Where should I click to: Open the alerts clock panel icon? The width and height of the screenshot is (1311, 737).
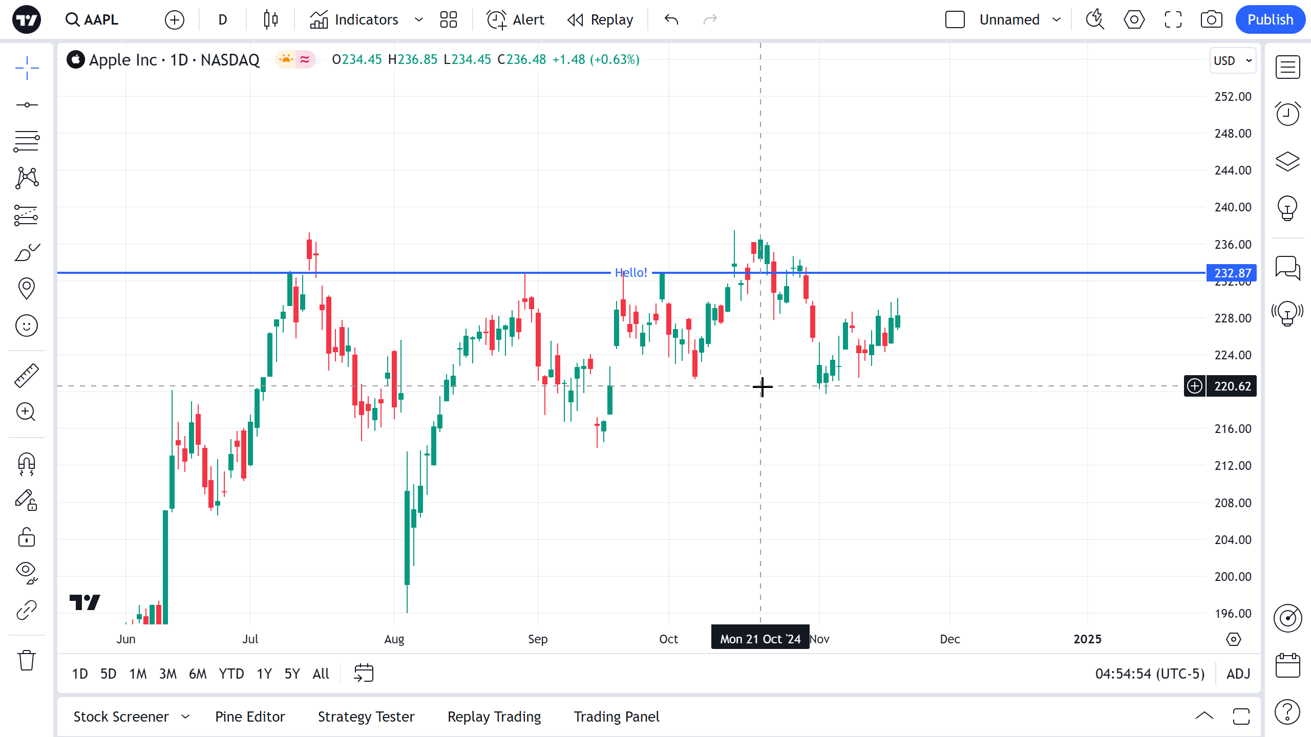(1287, 114)
